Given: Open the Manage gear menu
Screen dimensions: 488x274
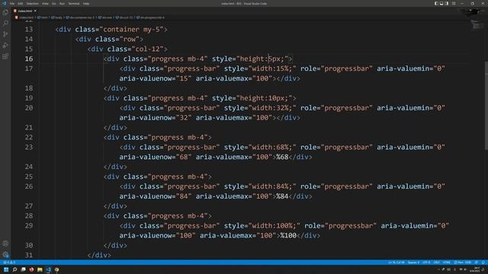Looking at the screenshot, I should 5,254.
